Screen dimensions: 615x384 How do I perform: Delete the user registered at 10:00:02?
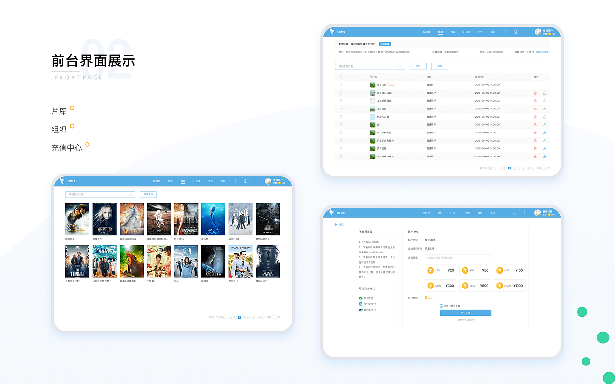pos(535,93)
